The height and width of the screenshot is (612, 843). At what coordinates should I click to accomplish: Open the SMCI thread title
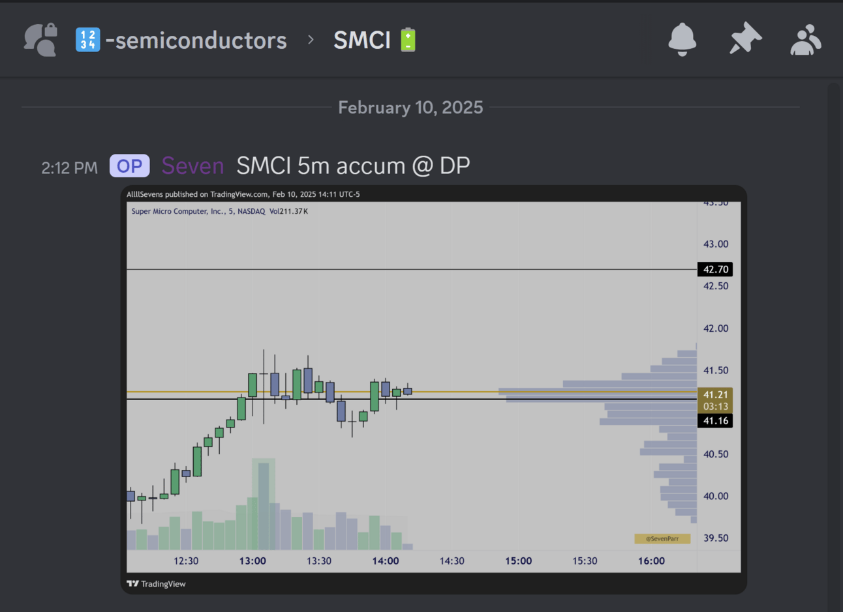pyautogui.click(x=361, y=40)
